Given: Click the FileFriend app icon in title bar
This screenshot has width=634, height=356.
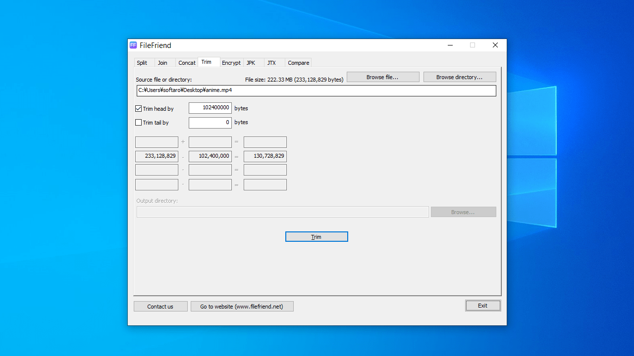Looking at the screenshot, I should (133, 45).
